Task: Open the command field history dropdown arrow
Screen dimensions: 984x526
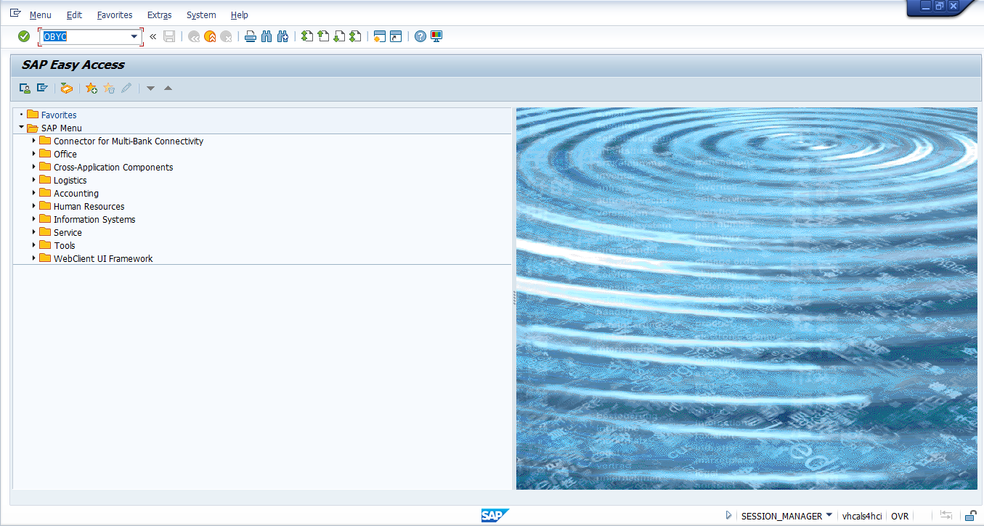Action: tap(134, 36)
